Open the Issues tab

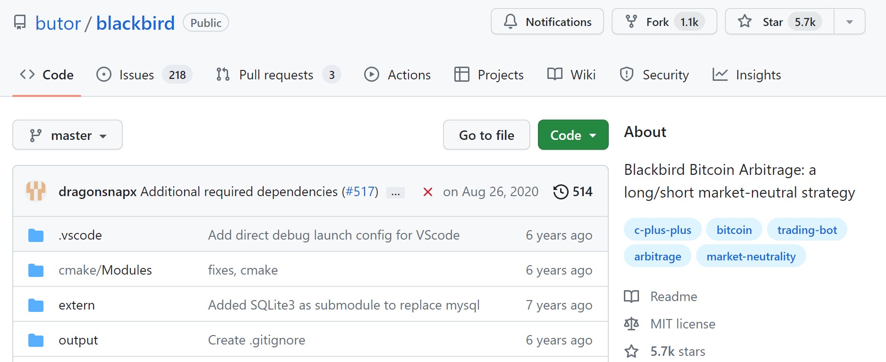(144, 75)
